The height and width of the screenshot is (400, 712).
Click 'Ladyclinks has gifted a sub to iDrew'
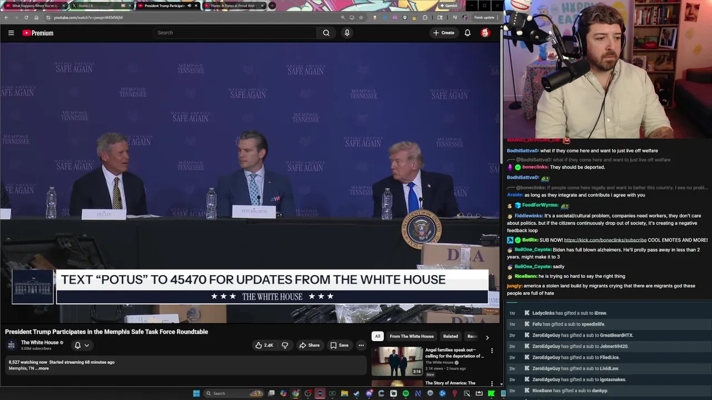pos(569,313)
